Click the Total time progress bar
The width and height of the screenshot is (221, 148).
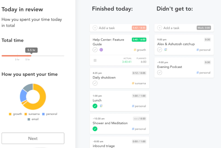pyautogui.click(x=33, y=56)
